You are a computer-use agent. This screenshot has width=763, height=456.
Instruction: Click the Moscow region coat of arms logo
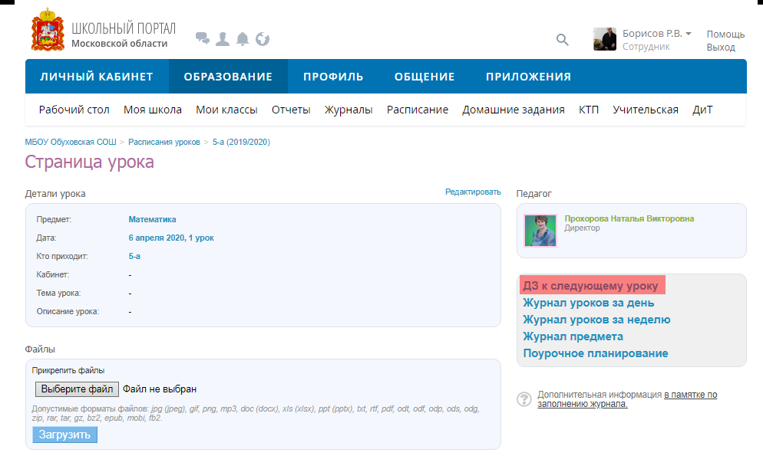click(x=48, y=30)
